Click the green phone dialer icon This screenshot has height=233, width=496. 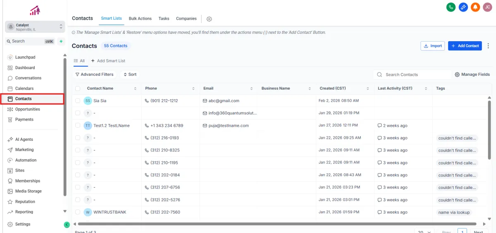coord(451,7)
